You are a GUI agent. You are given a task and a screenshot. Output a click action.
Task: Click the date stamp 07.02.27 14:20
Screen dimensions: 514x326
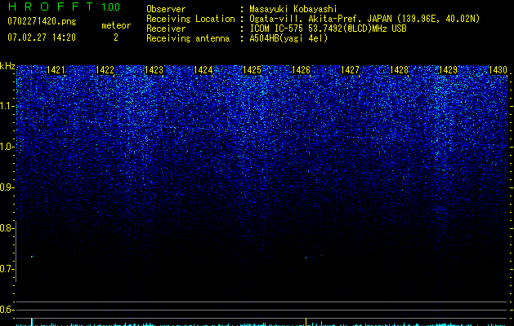(x=42, y=37)
